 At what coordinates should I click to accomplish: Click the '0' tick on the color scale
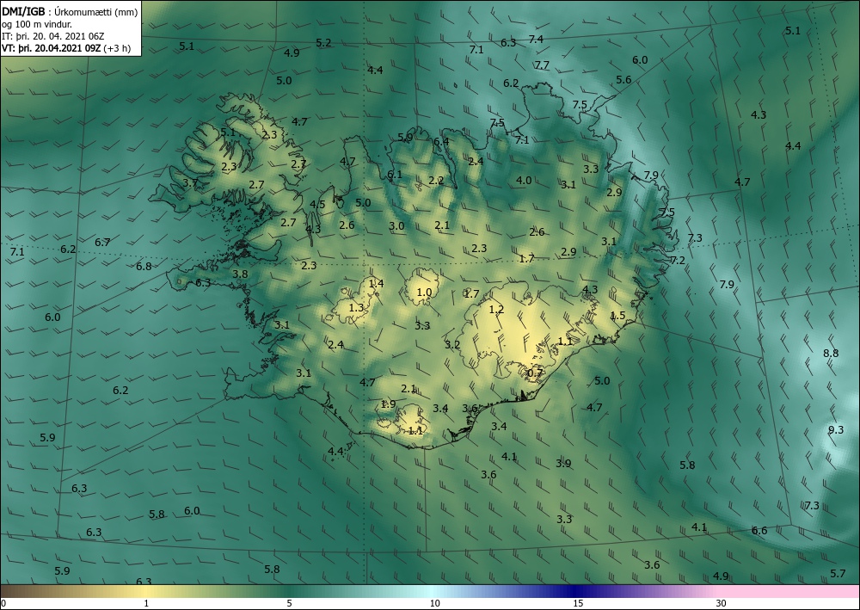(x=3, y=603)
